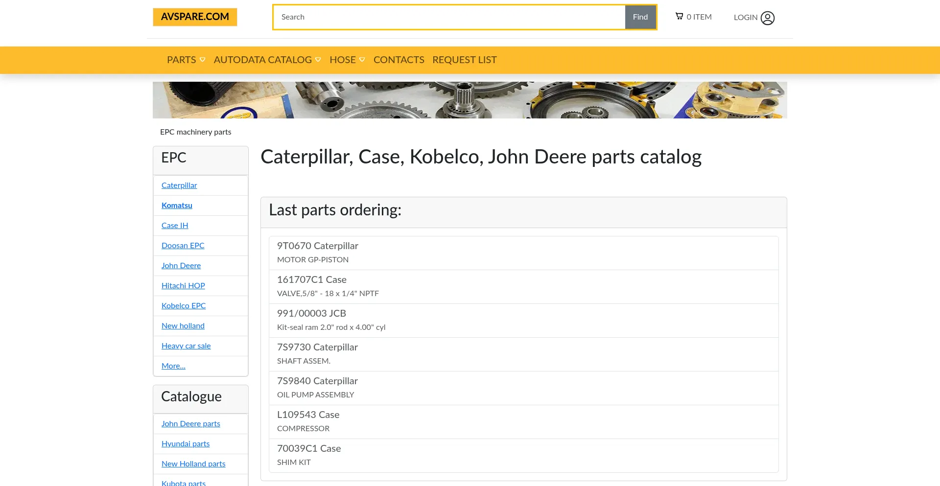Open the Komatsu EPC link

(177, 206)
